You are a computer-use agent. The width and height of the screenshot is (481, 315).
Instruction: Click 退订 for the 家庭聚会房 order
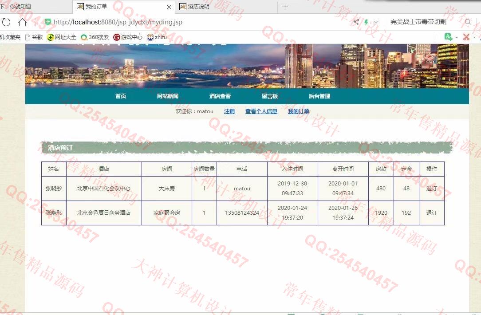coord(431,213)
